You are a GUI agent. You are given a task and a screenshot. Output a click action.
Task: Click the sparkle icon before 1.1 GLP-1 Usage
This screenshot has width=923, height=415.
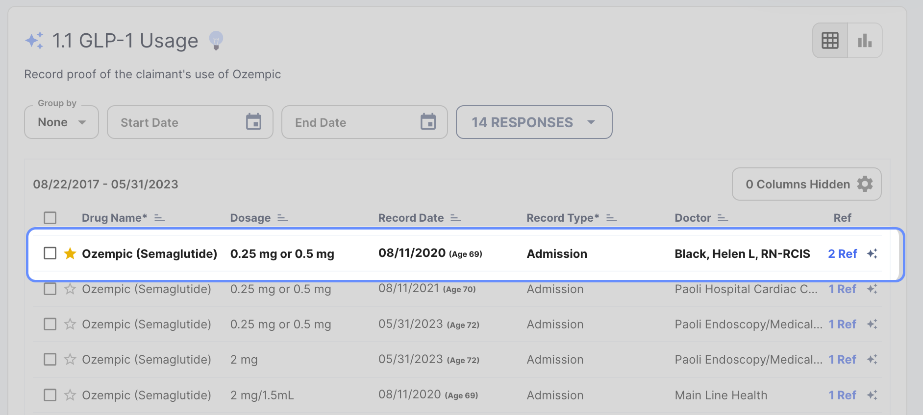tap(34, 41)
